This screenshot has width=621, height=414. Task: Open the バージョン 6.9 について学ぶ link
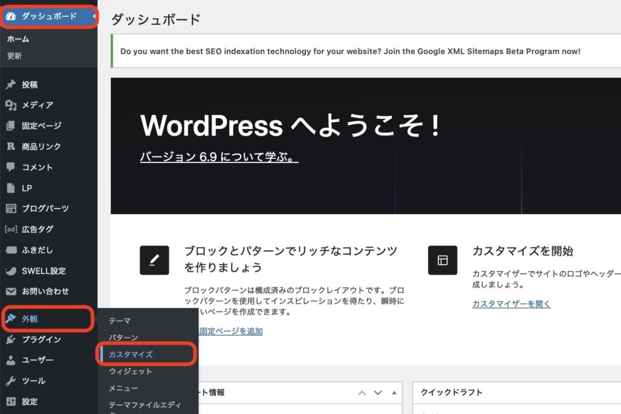pos(219,157)
